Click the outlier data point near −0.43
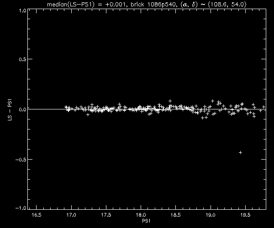 click(x=240, y=153)
